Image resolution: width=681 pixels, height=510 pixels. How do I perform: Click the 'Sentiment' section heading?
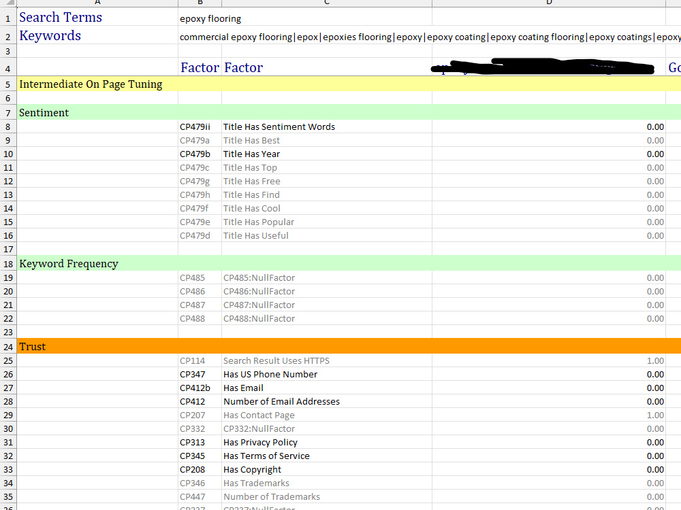pos(97,113)
